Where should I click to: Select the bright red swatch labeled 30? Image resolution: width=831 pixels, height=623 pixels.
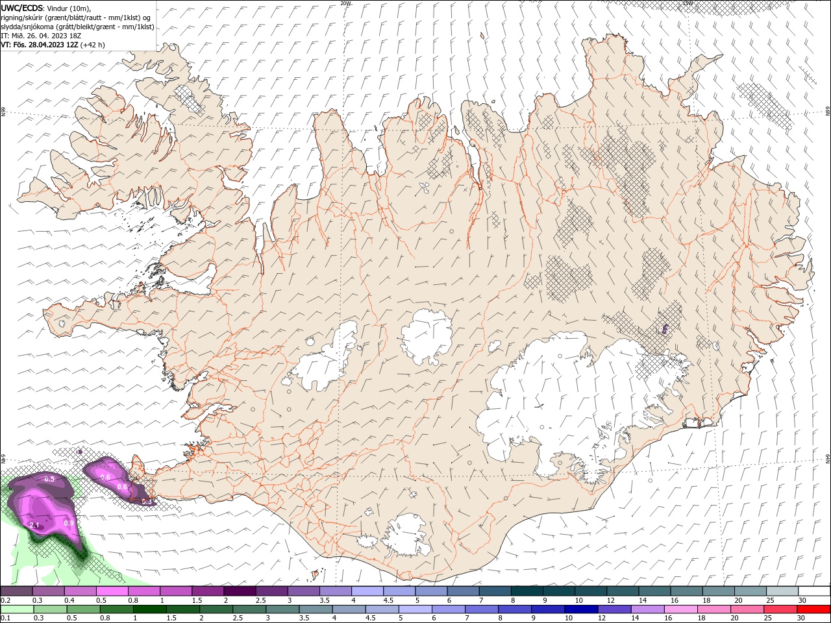pos(814,609)
